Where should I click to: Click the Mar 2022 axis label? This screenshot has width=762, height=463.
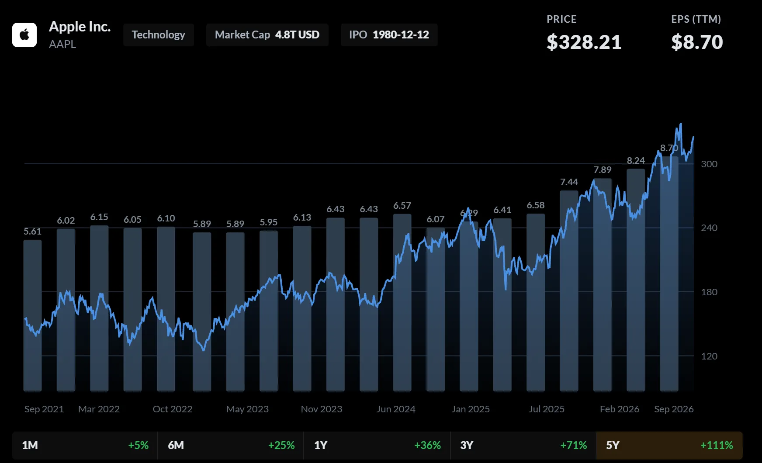pos(99,409)
